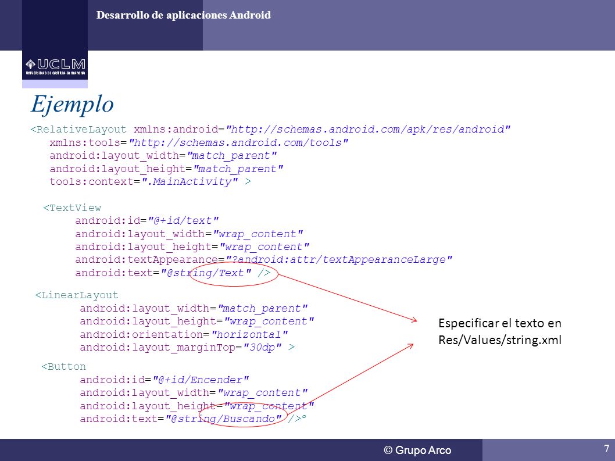Click android:text="@string/Buscando" line

[193, 419]
